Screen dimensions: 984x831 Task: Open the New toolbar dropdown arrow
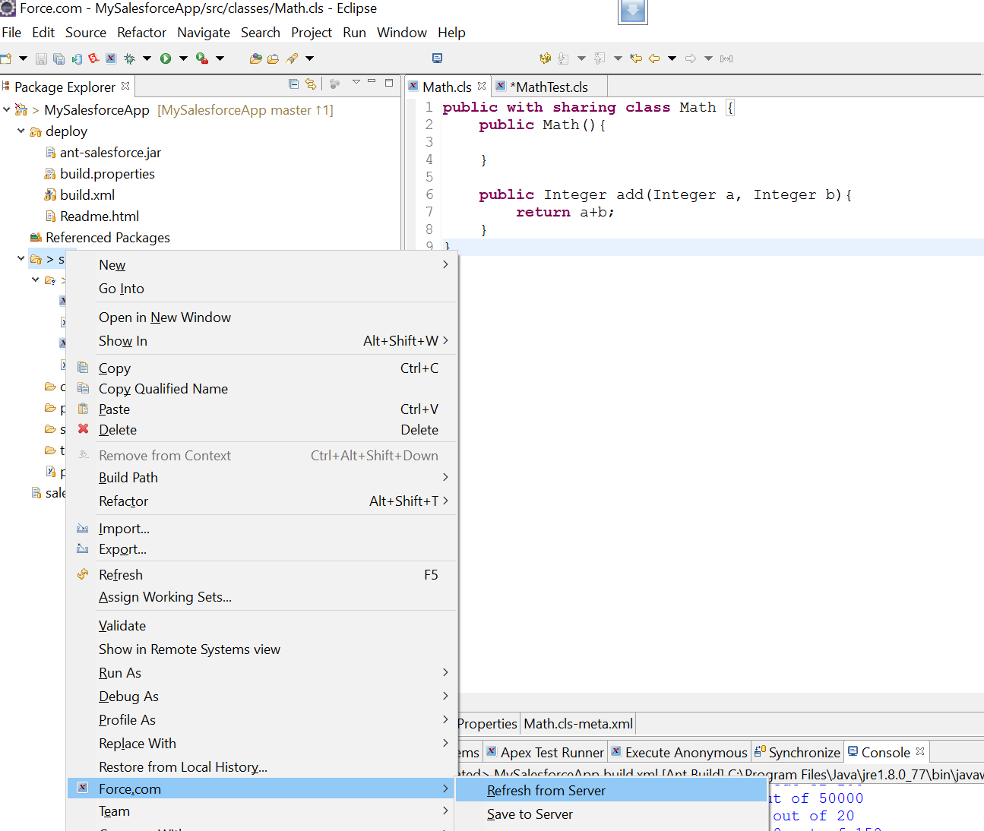pyautogui.click(x=23, y=58)
